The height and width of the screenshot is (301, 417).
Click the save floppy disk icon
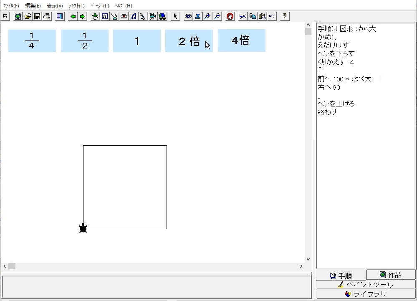tap(37, 16)
